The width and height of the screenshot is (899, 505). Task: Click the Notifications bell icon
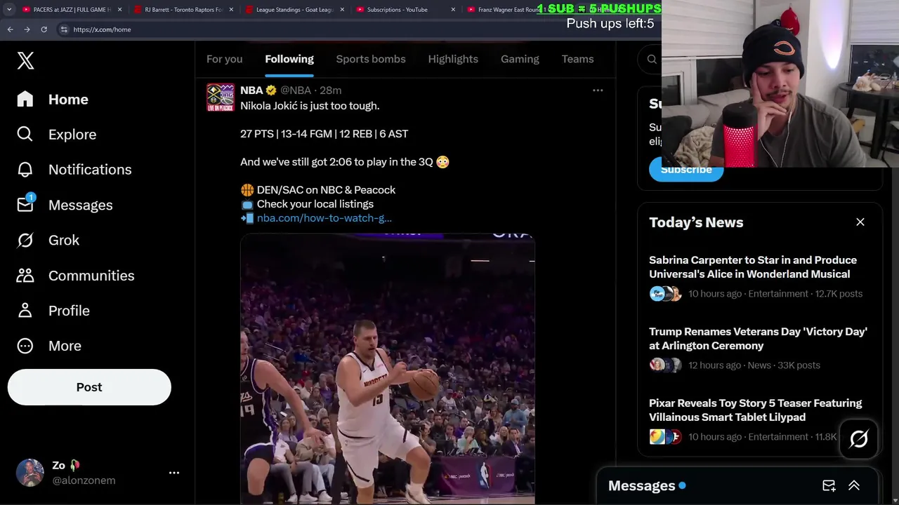(25, 169)
